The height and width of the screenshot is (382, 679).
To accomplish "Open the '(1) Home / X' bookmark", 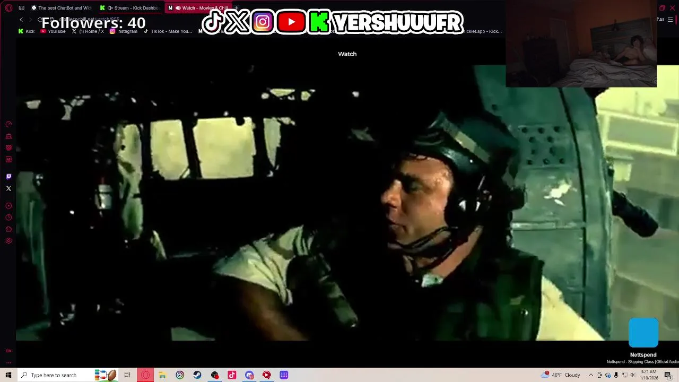I will point(88,31).
